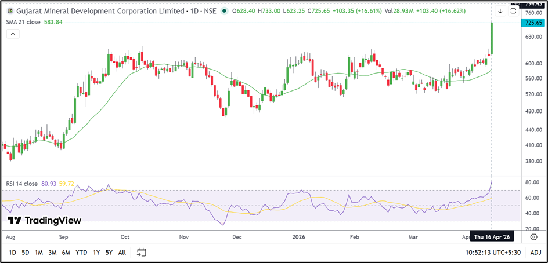
Task: Open the go-to-date calendar icon
Action: coord(141,252)
